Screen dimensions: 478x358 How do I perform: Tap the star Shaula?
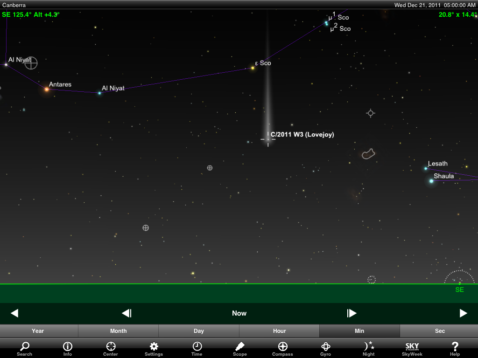[x=431, y=181]
